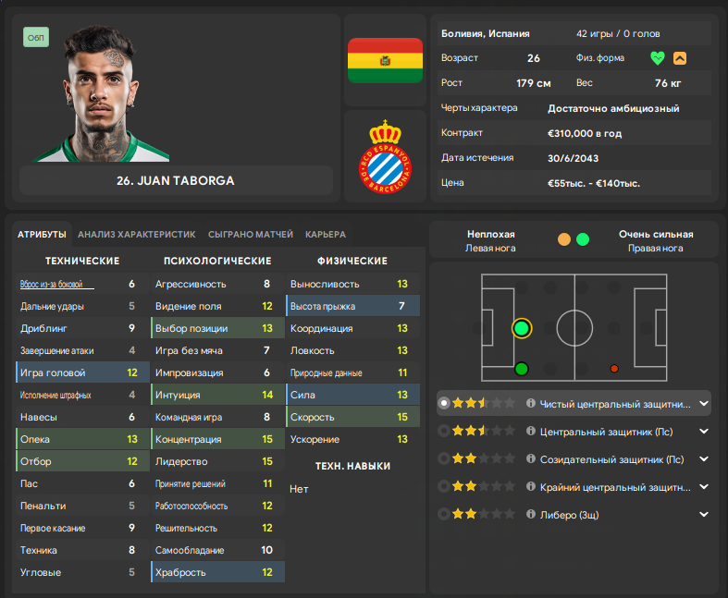Expand the Крайний центральный защитник chevron

[x=704, y=487]
